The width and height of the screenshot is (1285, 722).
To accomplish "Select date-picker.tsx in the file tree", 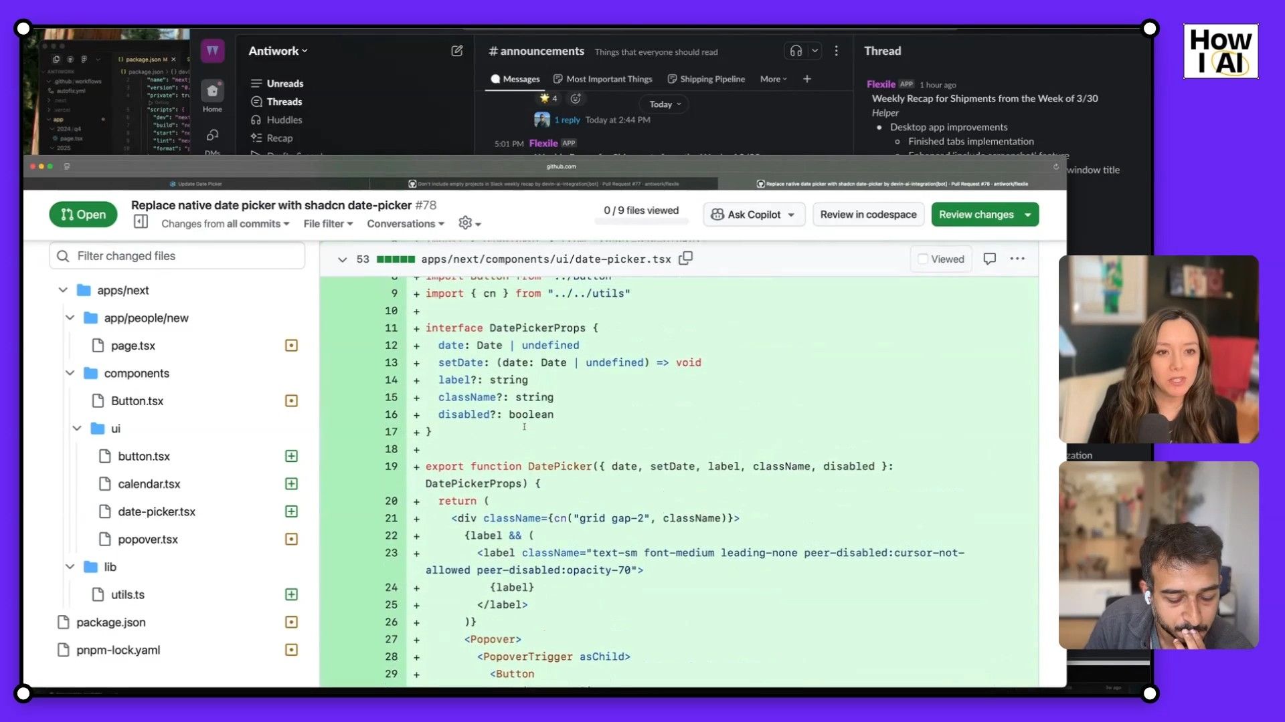I will tap(157, 511).
